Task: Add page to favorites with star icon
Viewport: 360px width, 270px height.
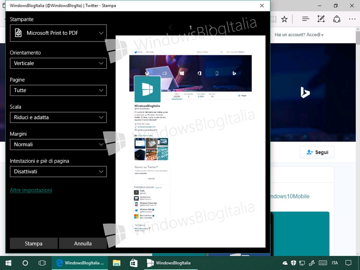Action: click(x=284, y=19)
